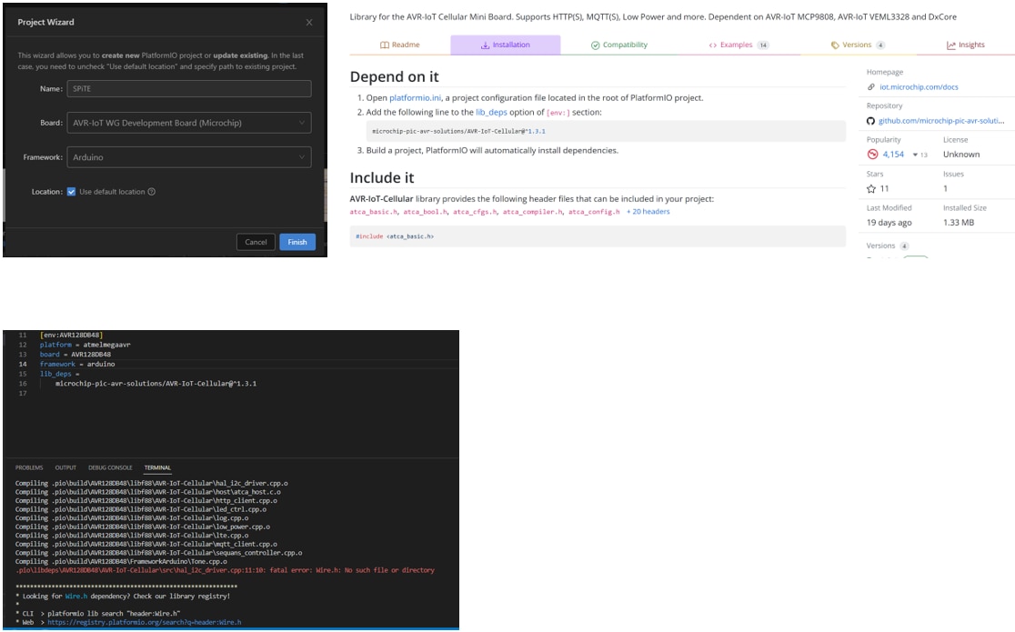Screen dimensions: 1015x632
Task: Open the platformio.ini link
Action: coord(415,98)
